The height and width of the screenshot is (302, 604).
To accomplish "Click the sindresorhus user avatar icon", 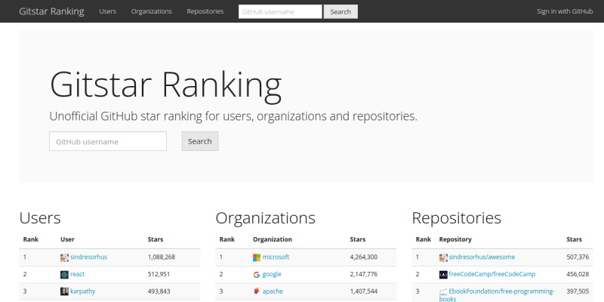I will [64, 257].
